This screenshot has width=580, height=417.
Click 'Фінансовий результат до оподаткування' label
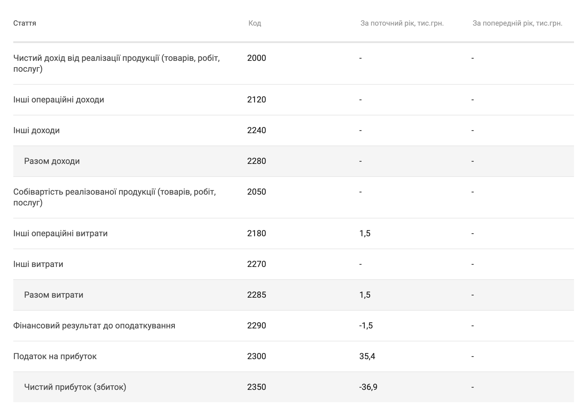pyautogui.click(x=94, y=326)
